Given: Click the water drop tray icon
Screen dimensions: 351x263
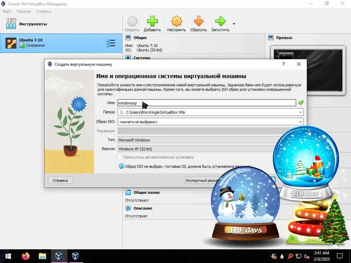Looking at the screenshot, I should 282,256.
